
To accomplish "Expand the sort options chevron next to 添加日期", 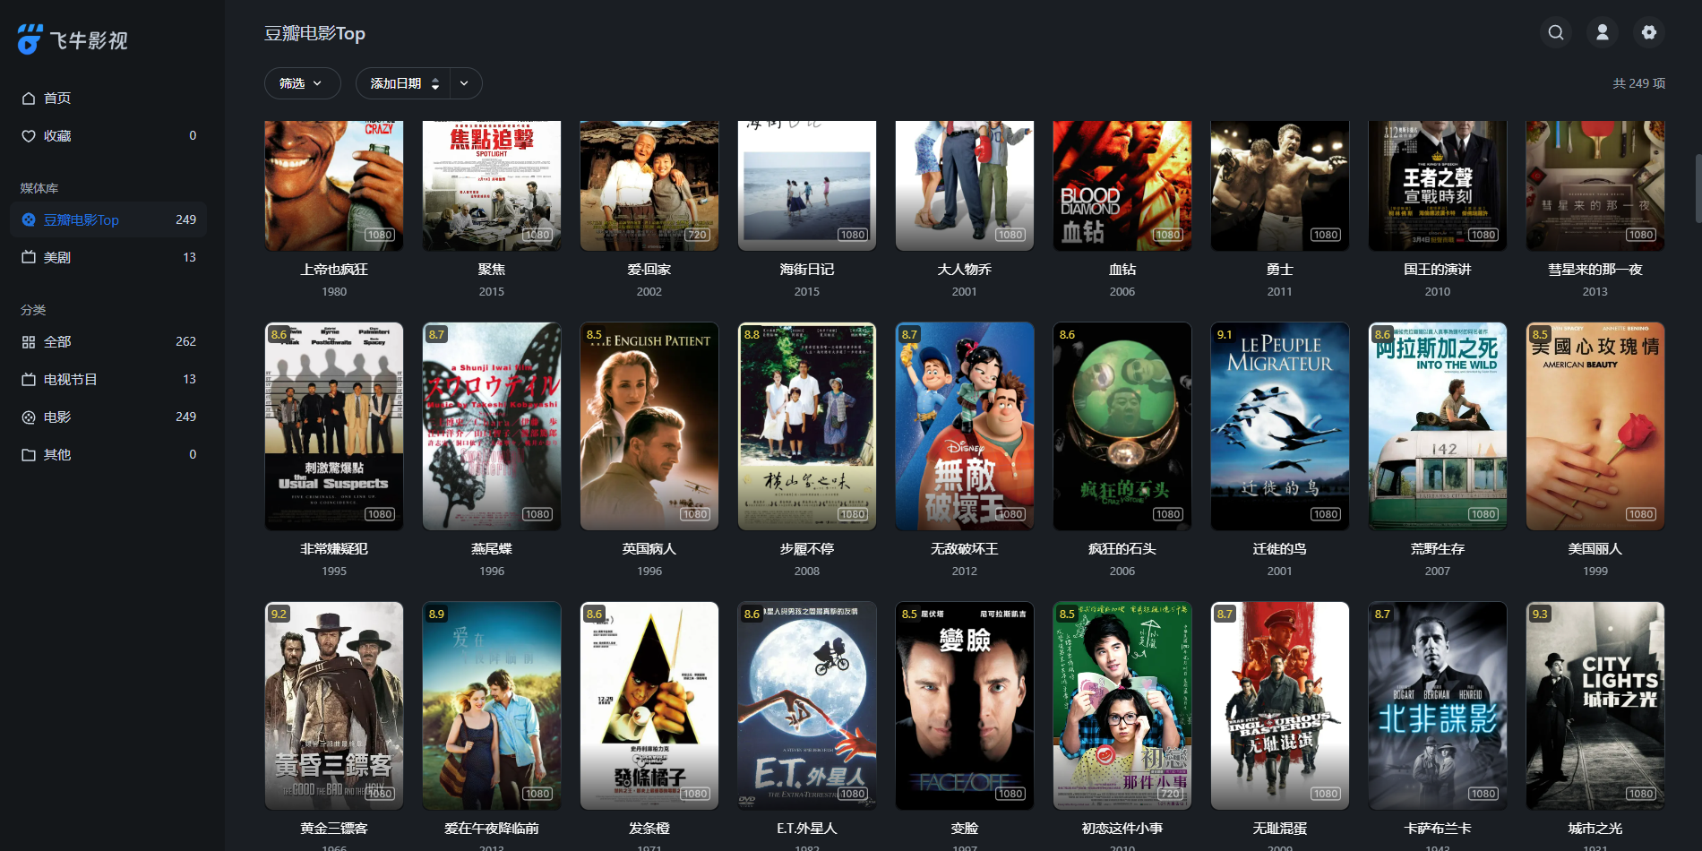I will pyautogui.click(x=465, y=83).
